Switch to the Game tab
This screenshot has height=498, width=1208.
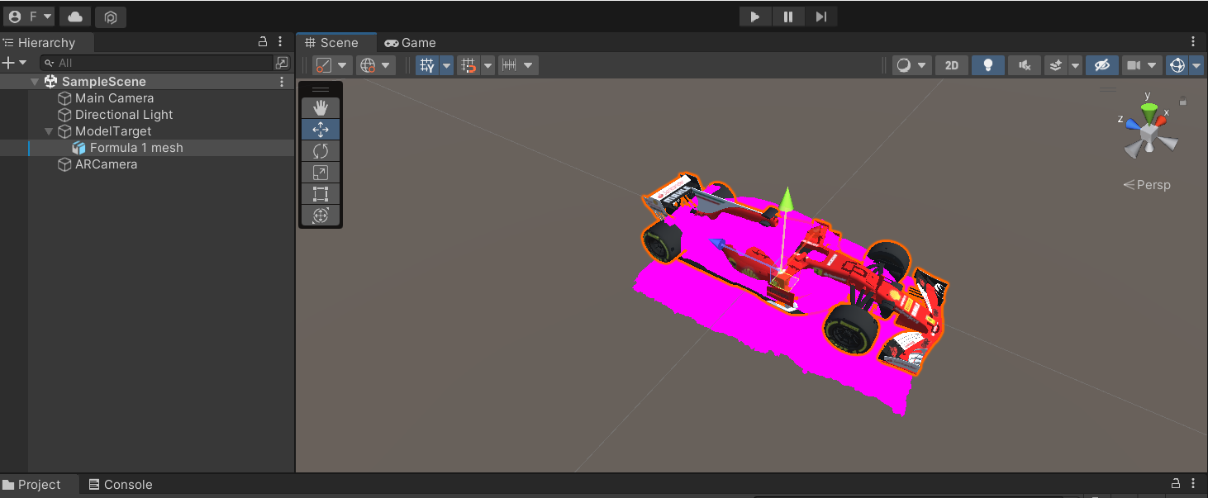click(x=410, y=42)
